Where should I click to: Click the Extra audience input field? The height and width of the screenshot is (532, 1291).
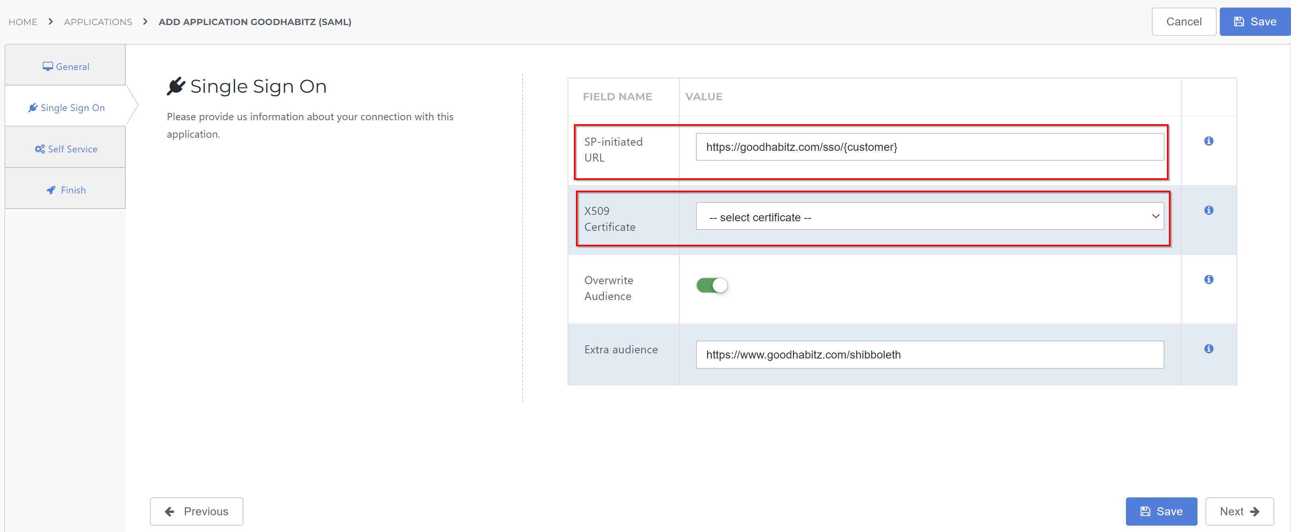pos(929,355)
